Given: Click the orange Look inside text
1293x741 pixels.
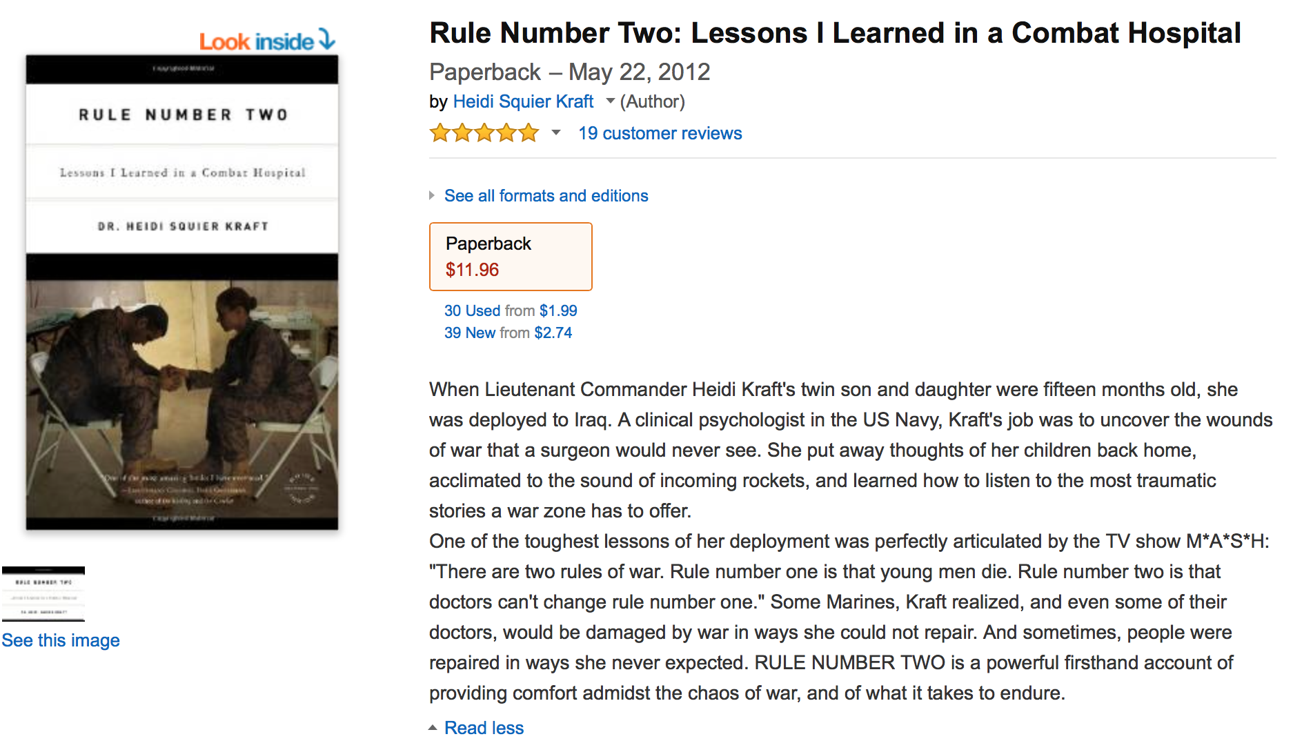Looking at the screenshot, I should [256, 42].
